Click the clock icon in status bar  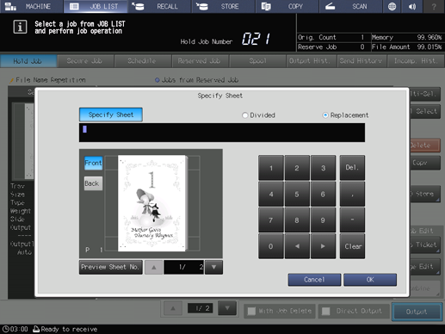6,329
